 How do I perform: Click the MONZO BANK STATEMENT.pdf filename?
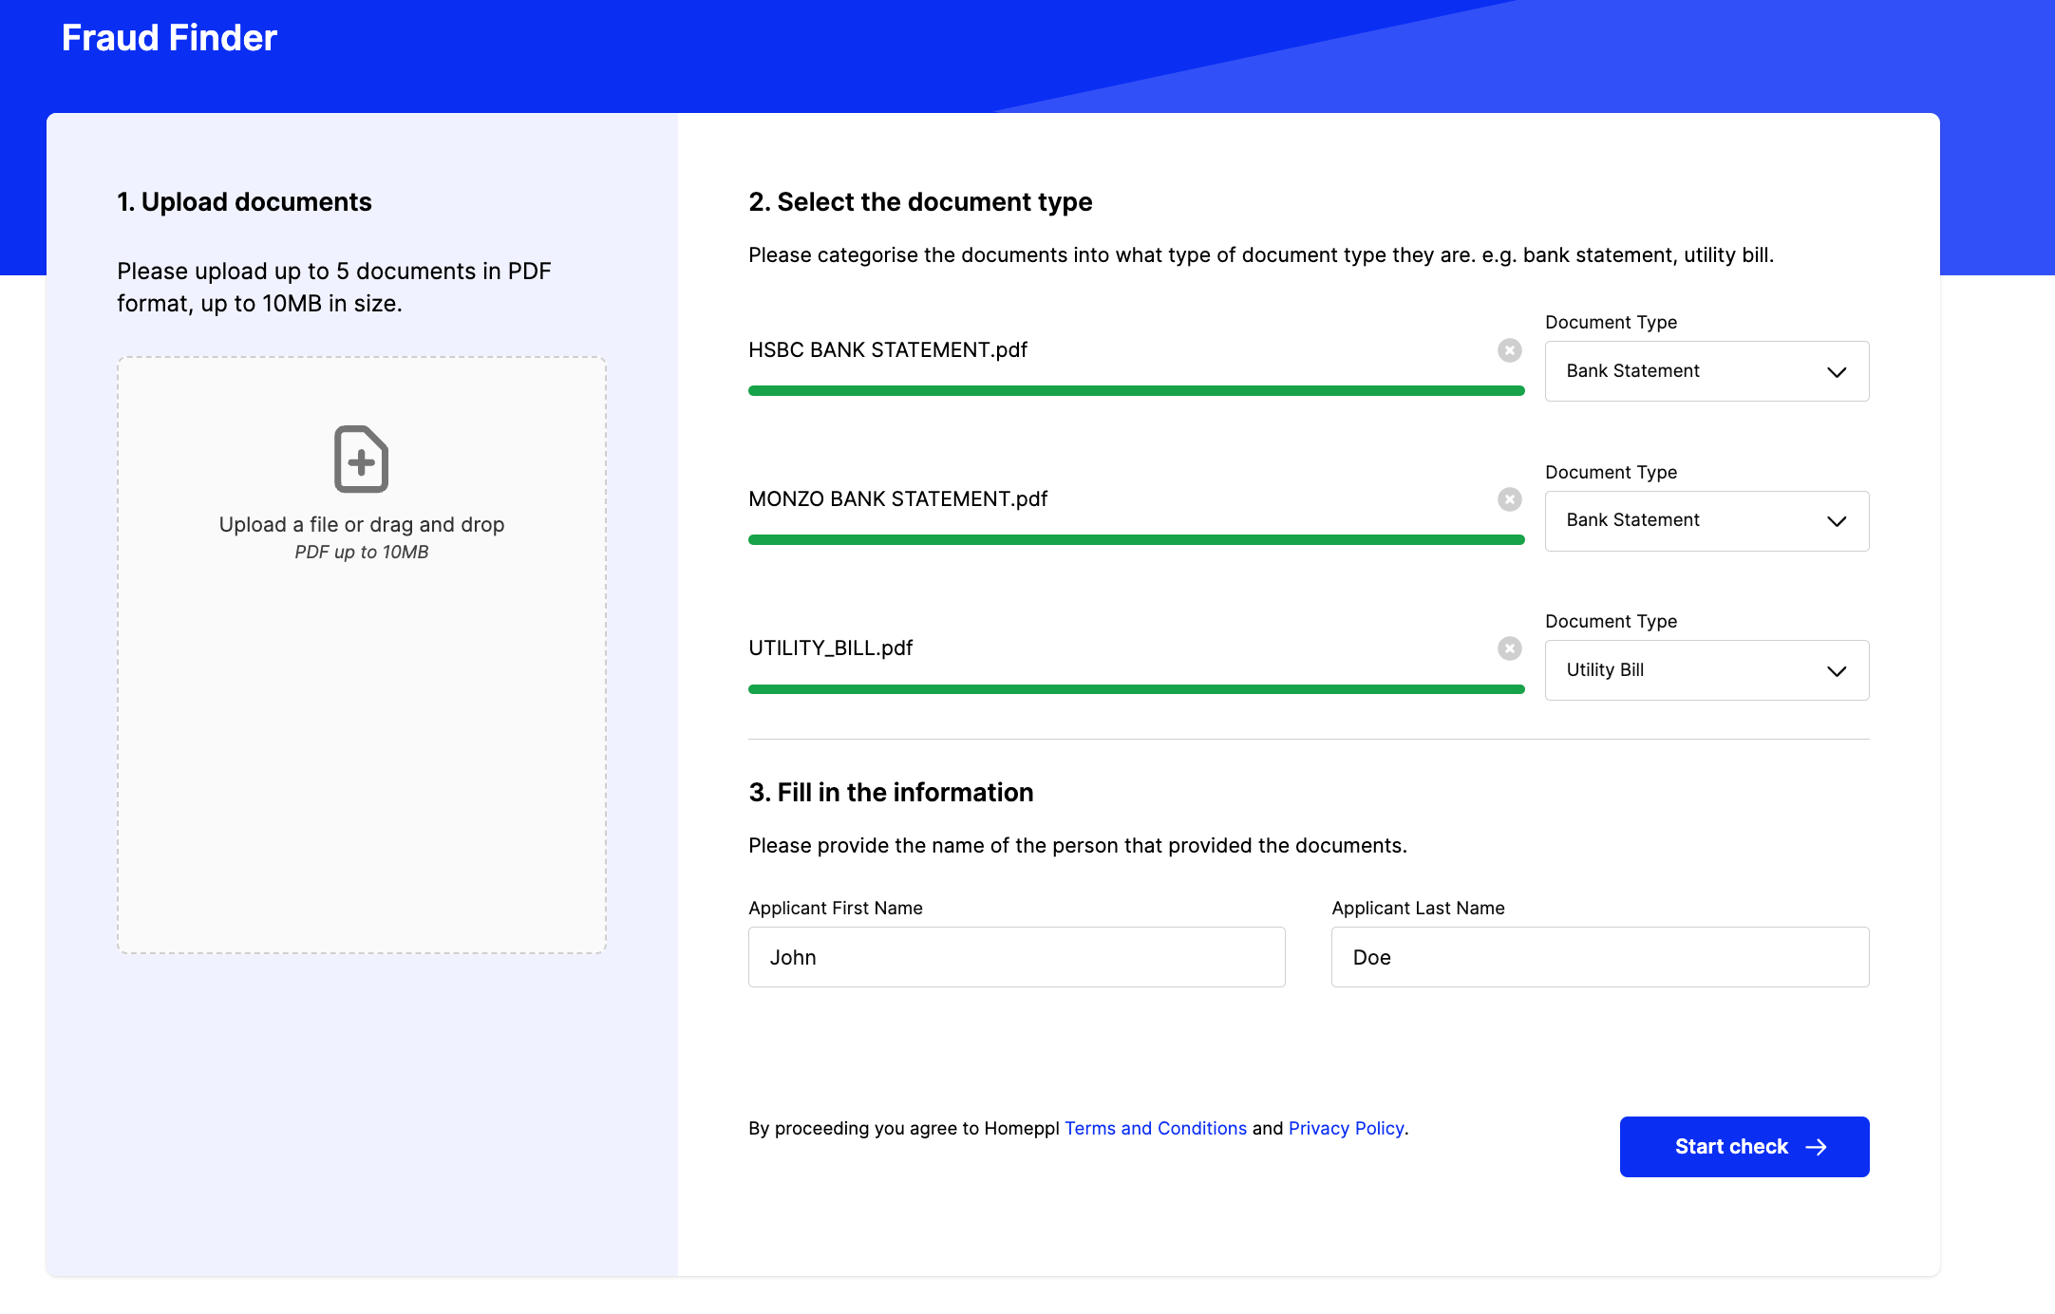coord(897,498)
